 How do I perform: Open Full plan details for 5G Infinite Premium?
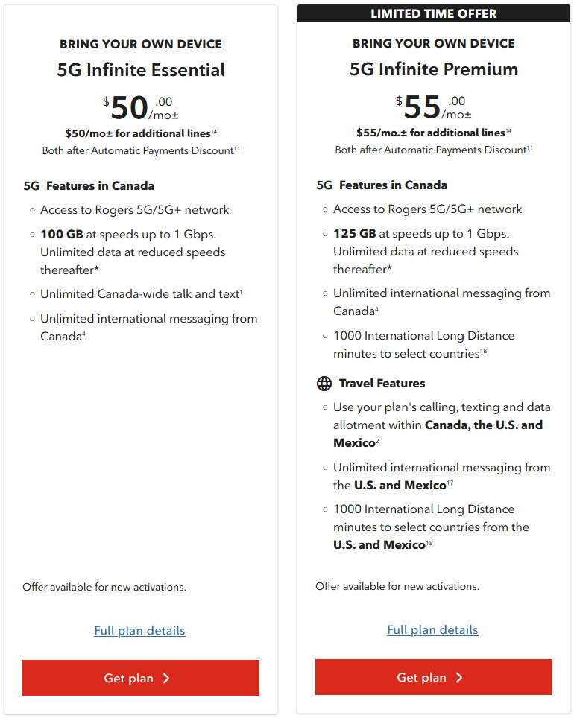point(432,629)
